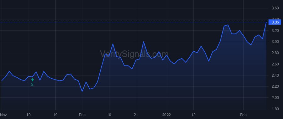Click the 2.60 price axis label
283x119 pixels.
275,64
